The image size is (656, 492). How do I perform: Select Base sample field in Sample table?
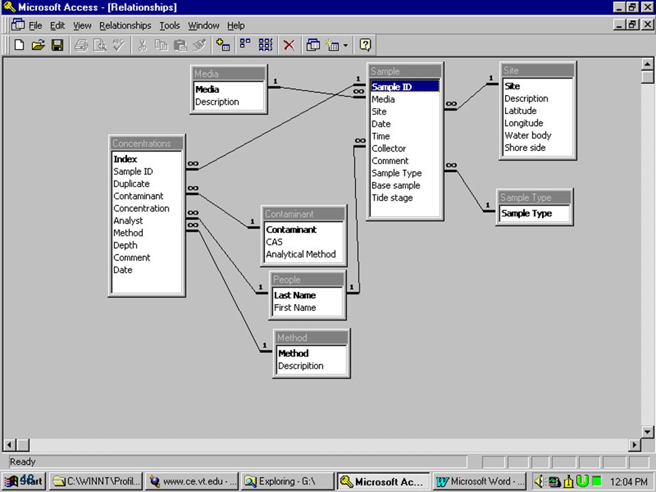[405, 185]
